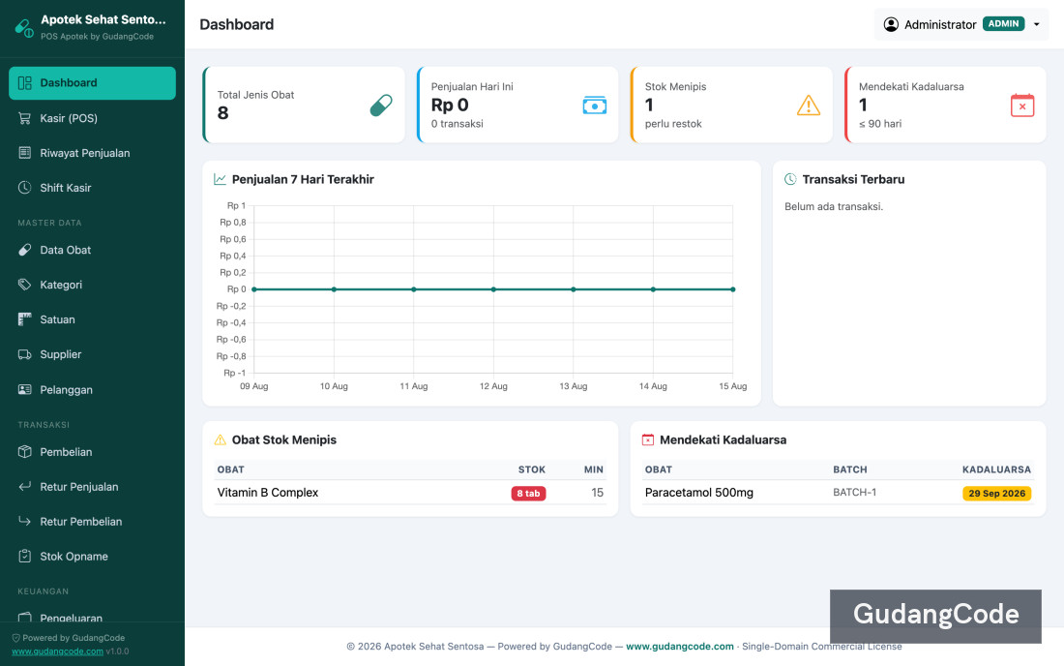Open the Pelanggan page
This screenshot has height=666, width=1064.
point(92,390)
